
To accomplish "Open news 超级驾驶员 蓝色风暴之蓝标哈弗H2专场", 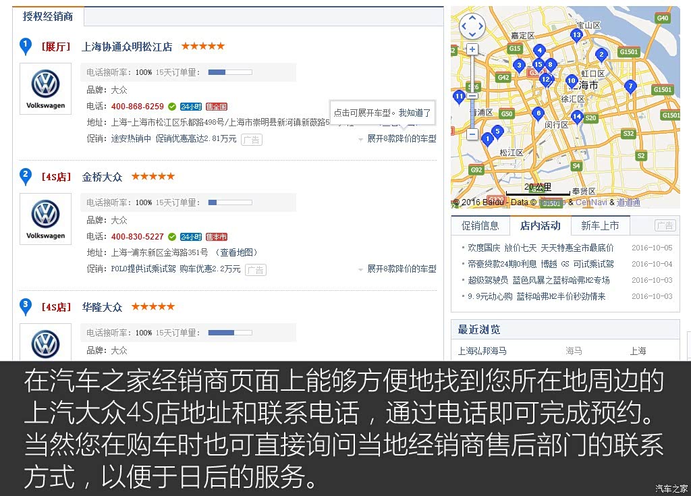I will (538, 280).
